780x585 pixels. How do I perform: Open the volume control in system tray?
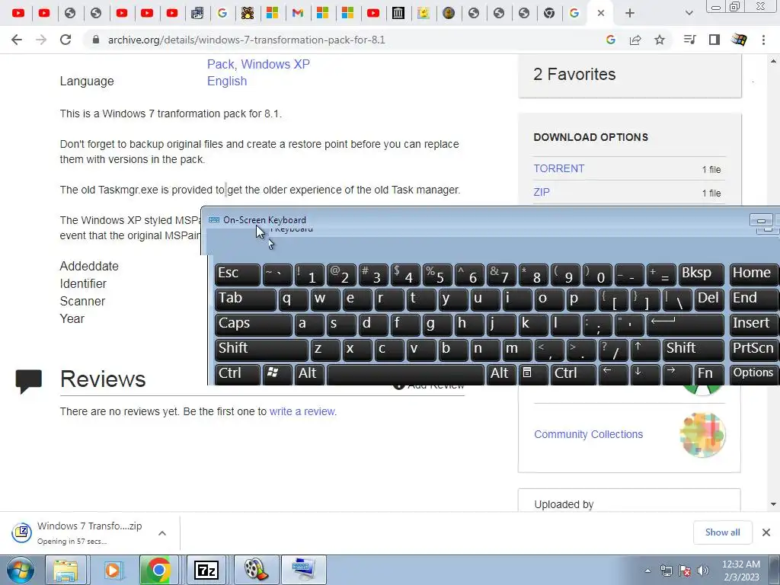coord(702,571)
